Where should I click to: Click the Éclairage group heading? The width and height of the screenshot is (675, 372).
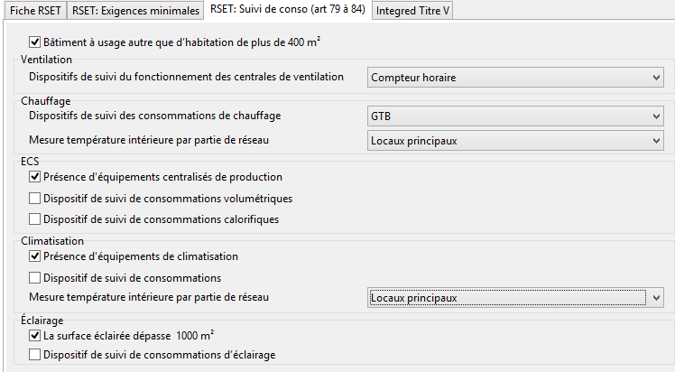point(42,320)
